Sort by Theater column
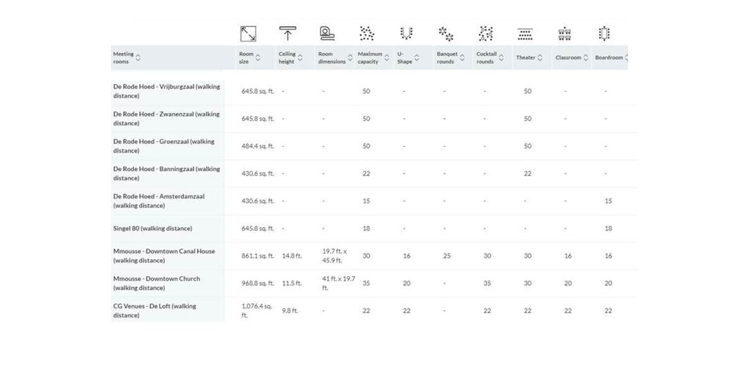Screen dimensions: 730x381 click(540, 58)
